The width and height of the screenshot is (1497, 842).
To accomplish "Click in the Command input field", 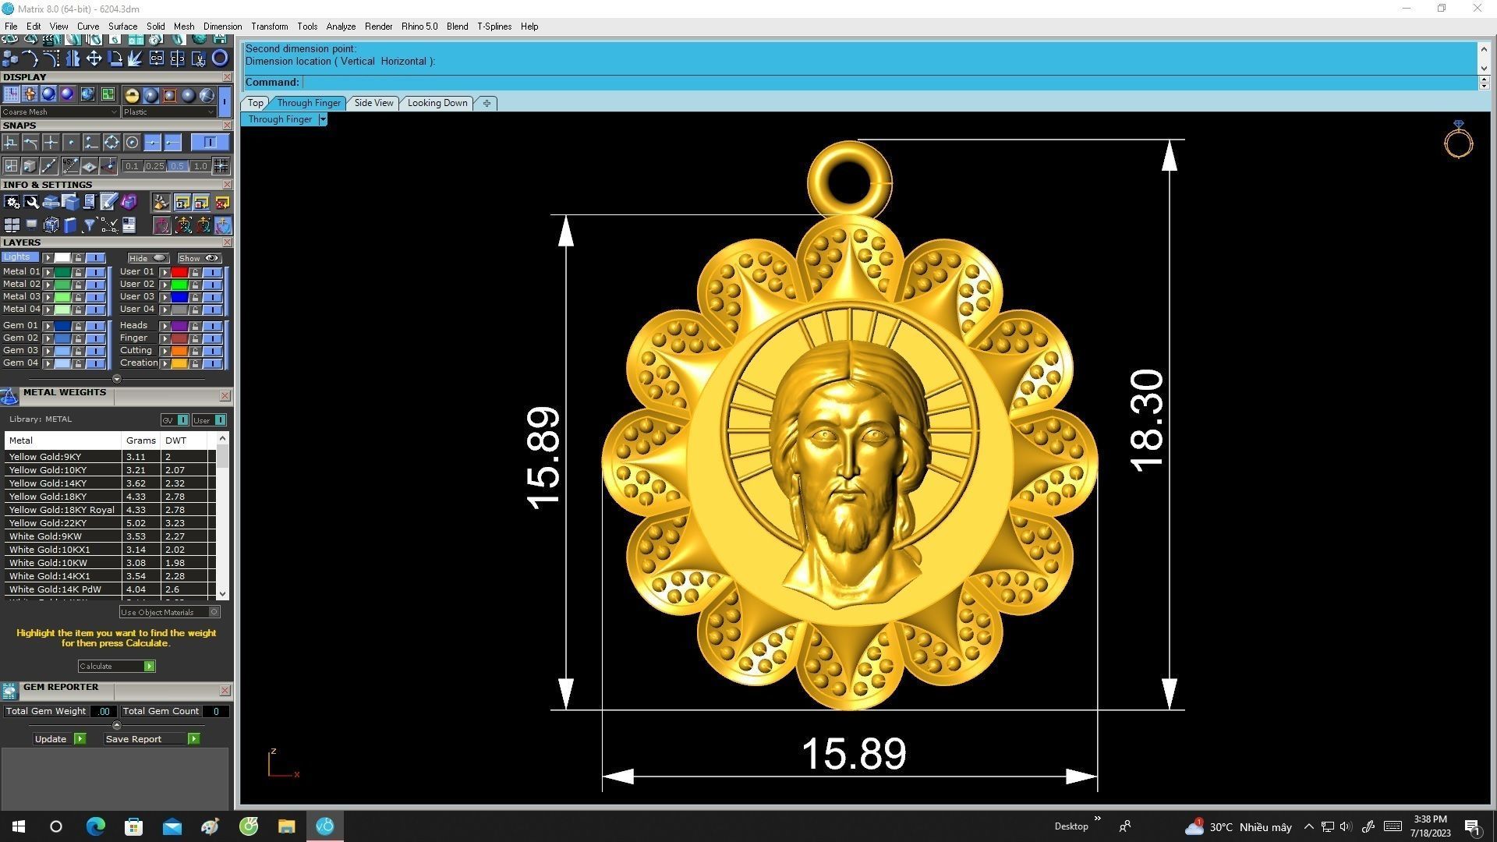I will pos(889,83).
